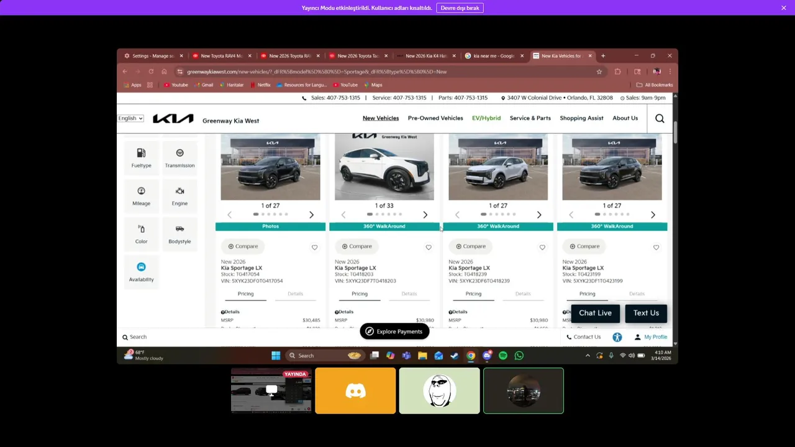Screen dimensions: 795x447
Task: Open the Gmail bookmark
Action: [204, 85]
